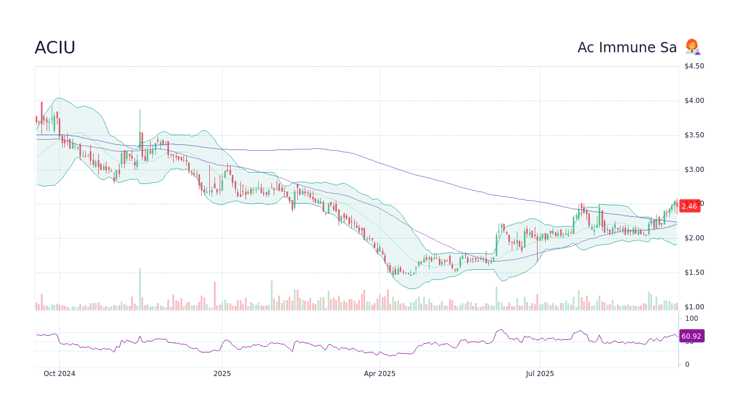Expand the Oct 2024 axis label

[x=59, y=373]
